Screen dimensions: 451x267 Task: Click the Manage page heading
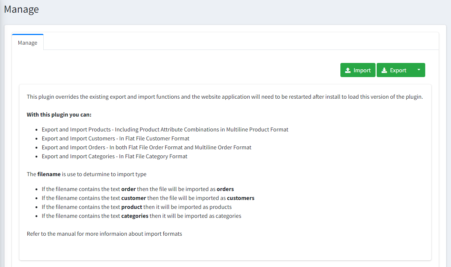pyautogui.click(x=21, y=9)
